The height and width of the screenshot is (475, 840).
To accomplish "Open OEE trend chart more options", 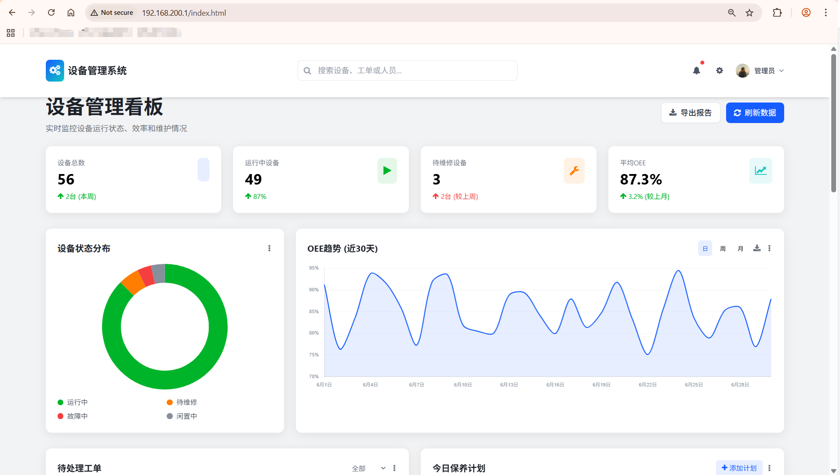I will 769,248.
